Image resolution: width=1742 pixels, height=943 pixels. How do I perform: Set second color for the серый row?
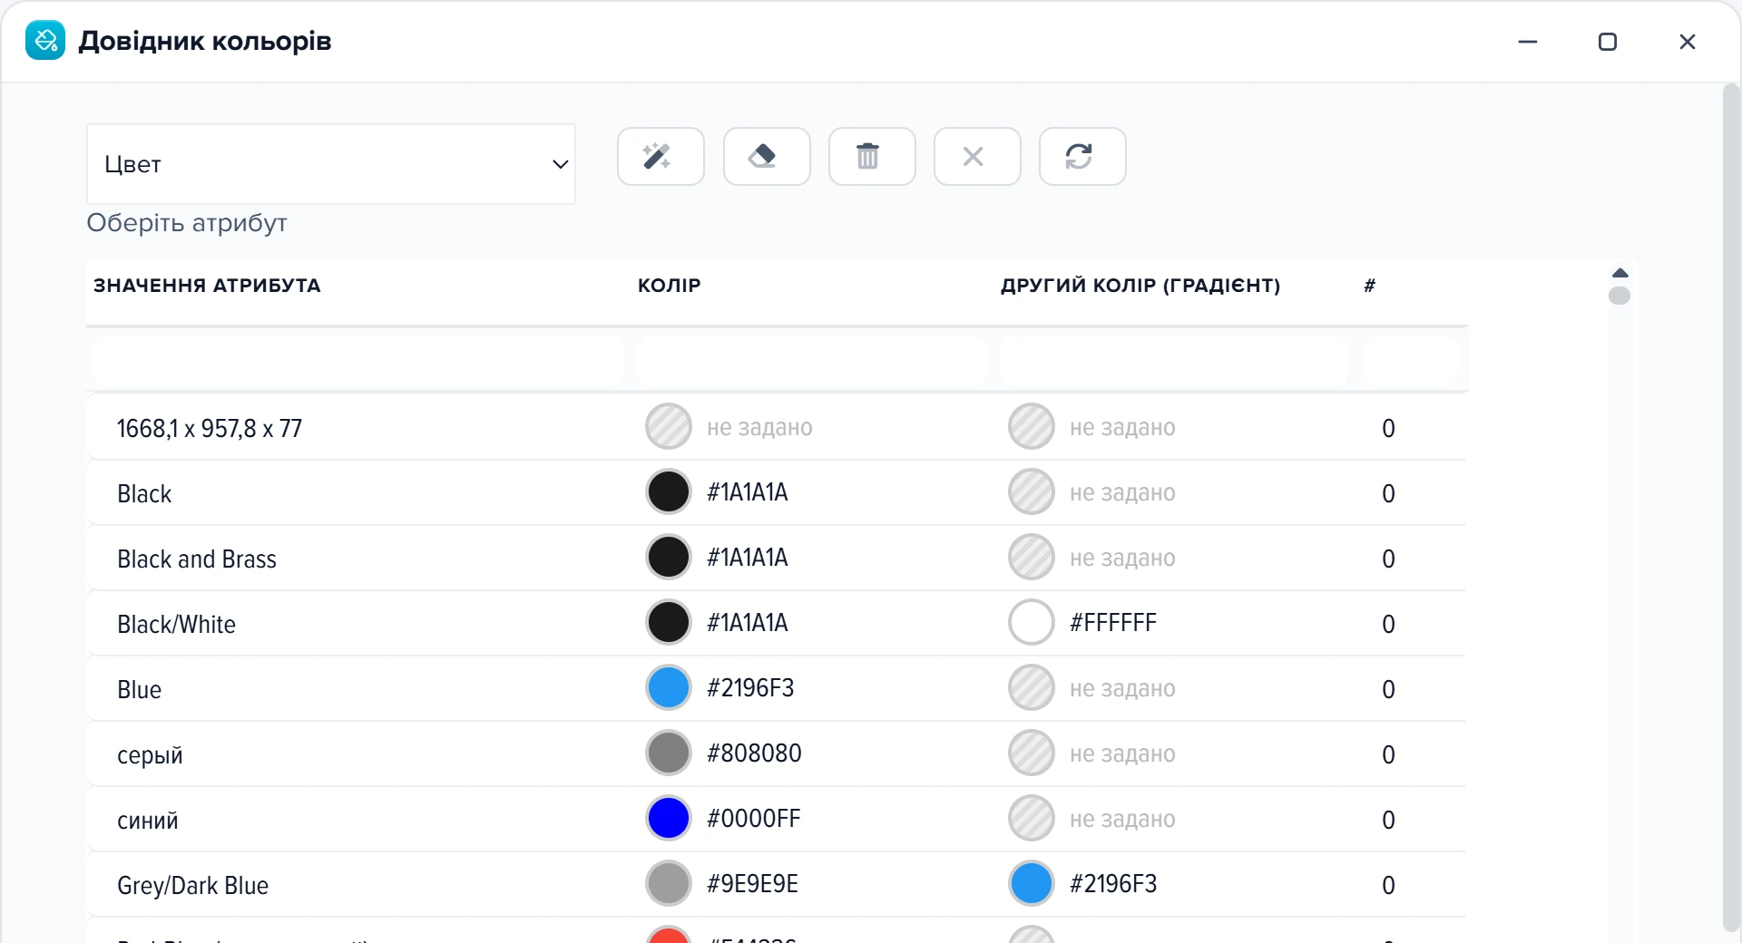(1032, 753)
